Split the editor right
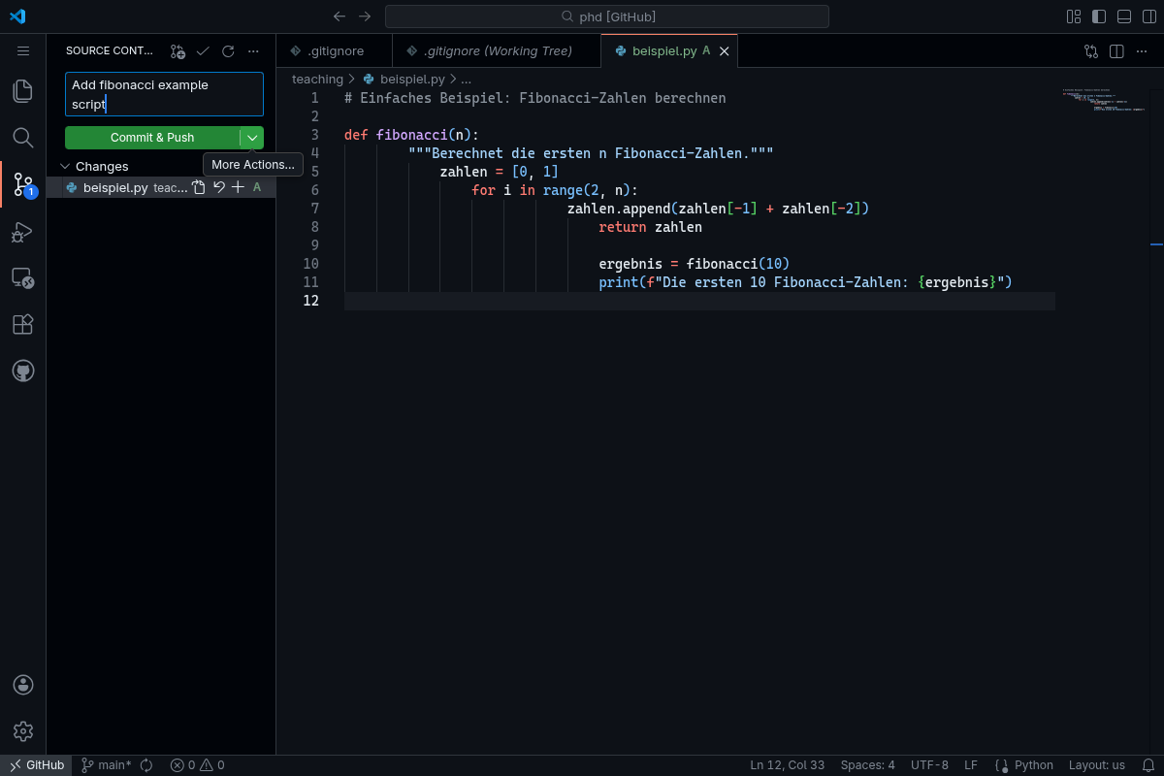Viewport: 1164px width, 776px height. pos(1116,50)
